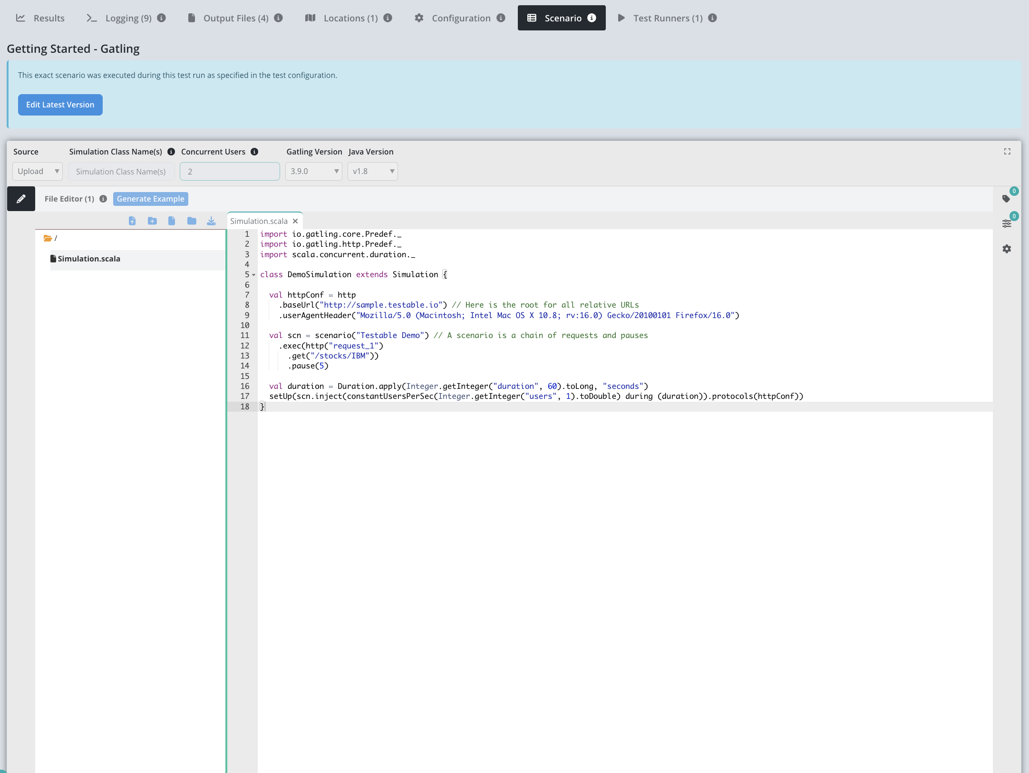The width and height of the screenshot is (1029, 773).
Task: Select Simulation.scala in the file tree
Action: pos(88,259)
